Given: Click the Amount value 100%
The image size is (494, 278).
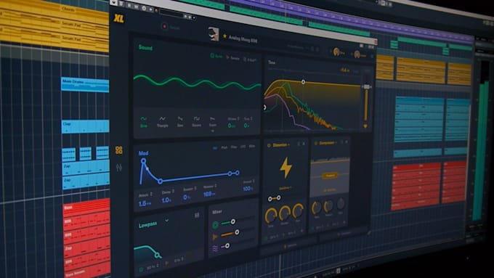Looking at the screenshot, I should pyautogui.click(x=248, y=188).
